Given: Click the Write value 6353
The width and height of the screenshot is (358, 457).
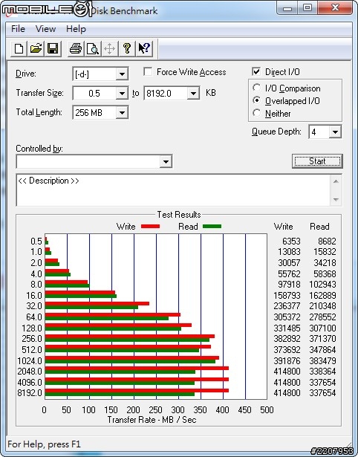Looking at the screenshot, I should [x=291, y=242].
